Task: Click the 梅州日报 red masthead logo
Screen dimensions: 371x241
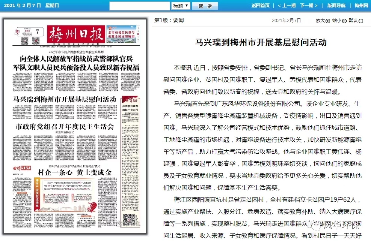Action: pyautogui.click(x=76, y=35)
